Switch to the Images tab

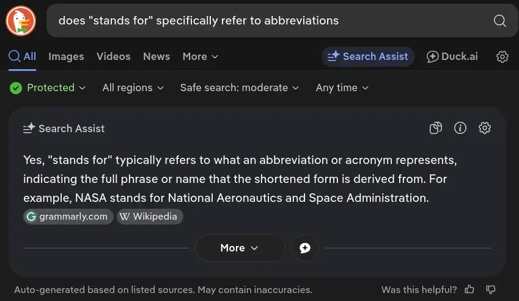pyautogui.click(x=66, y=56)
